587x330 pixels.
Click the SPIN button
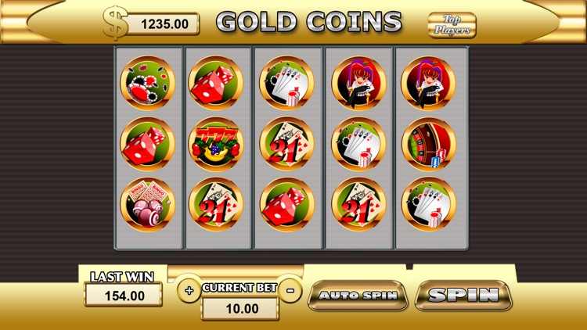pos(463,296)
